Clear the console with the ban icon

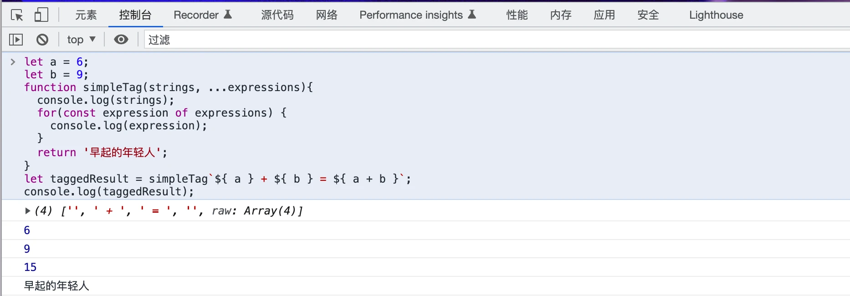[x=42, y=40]
